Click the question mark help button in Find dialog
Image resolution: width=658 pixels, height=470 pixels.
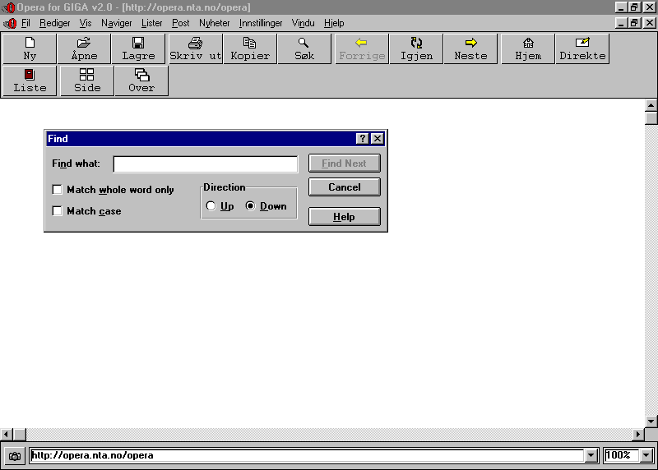tap(362, 138)
